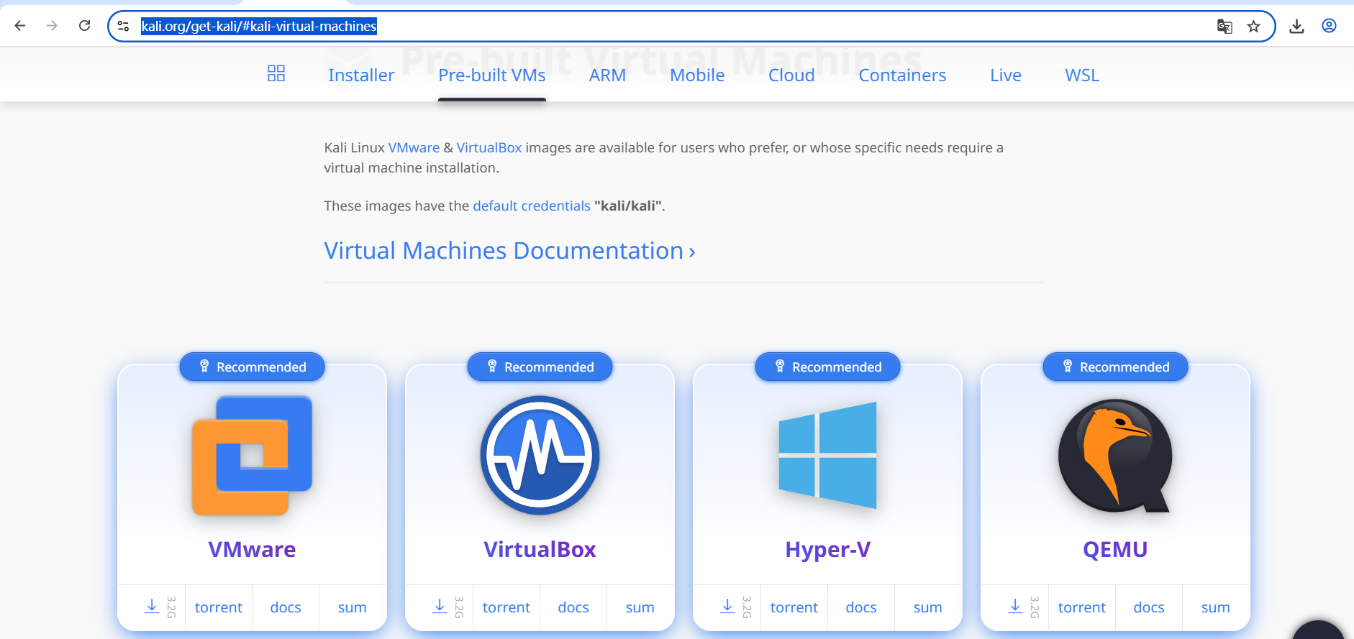Go back to previous page
The image size is (1354, 639).
(x=20, y=26)
